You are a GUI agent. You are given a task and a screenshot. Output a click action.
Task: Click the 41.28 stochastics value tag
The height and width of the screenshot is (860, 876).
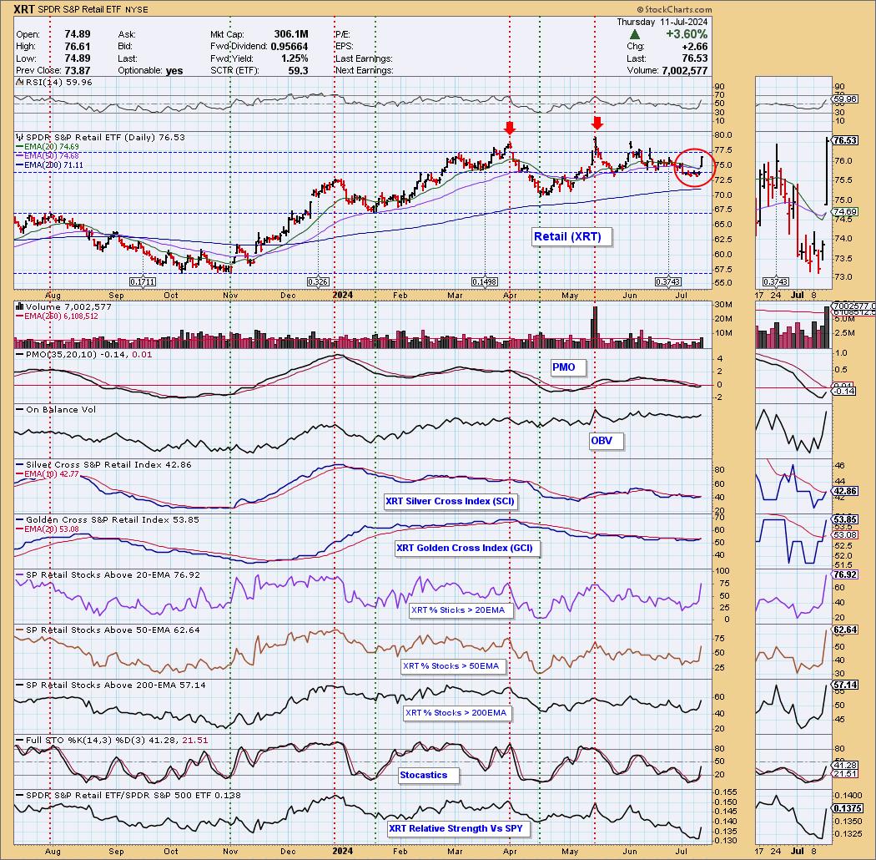coord(844,765)
